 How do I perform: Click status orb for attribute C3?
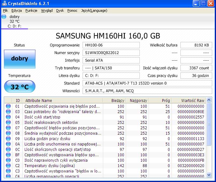[8, 171]
